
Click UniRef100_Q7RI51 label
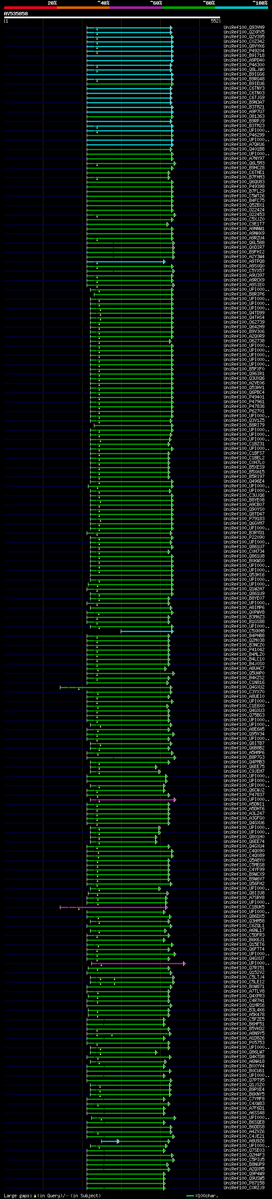(x=244, y=968)
